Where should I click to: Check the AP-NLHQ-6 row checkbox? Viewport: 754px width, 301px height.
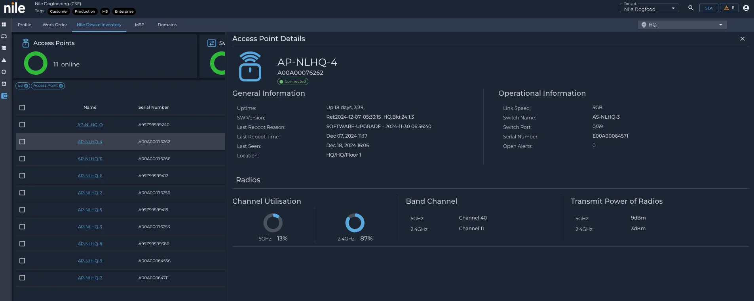click(22, 176)
